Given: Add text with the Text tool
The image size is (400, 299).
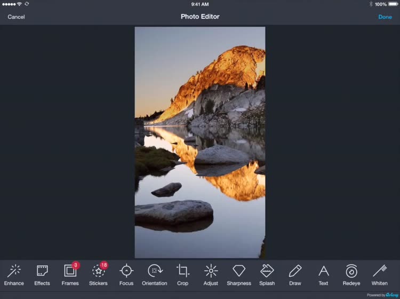Looking at the screenshot, I should point(324,275).
